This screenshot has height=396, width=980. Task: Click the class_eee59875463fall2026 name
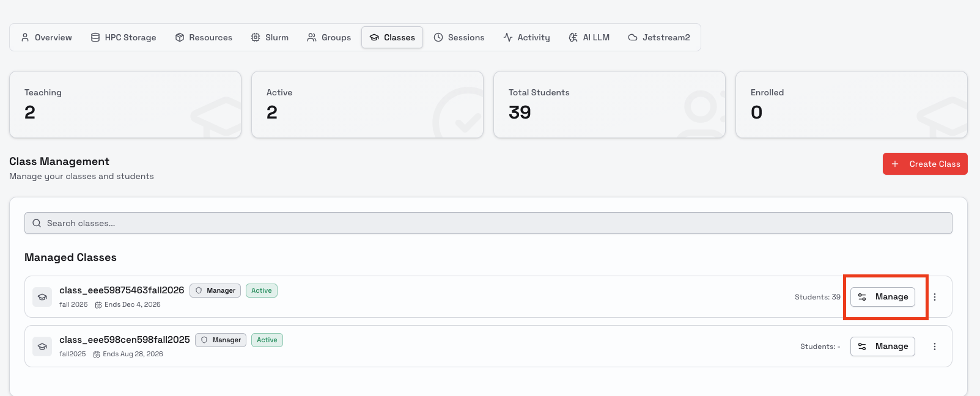(x=122, y=290)
